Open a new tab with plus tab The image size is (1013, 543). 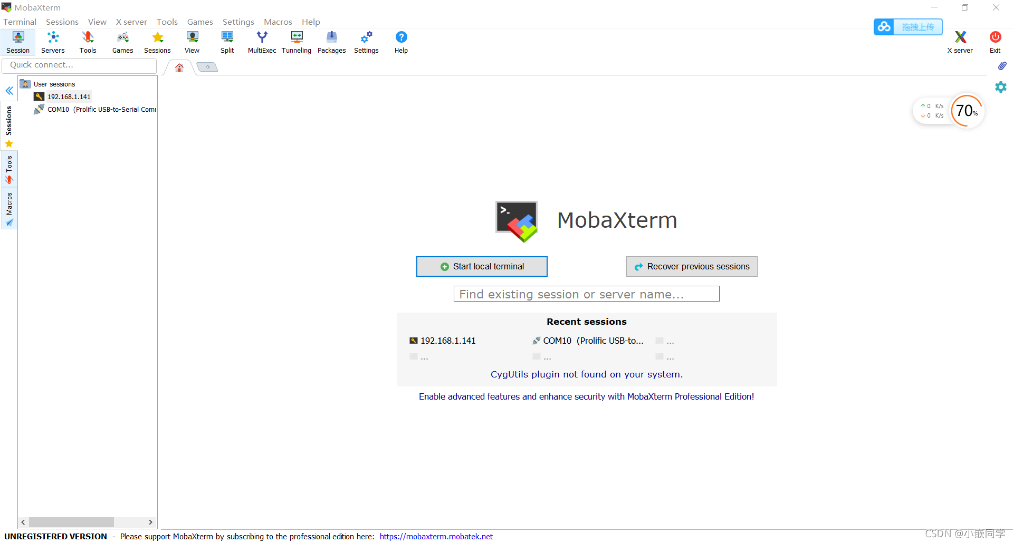coord(207,67)
